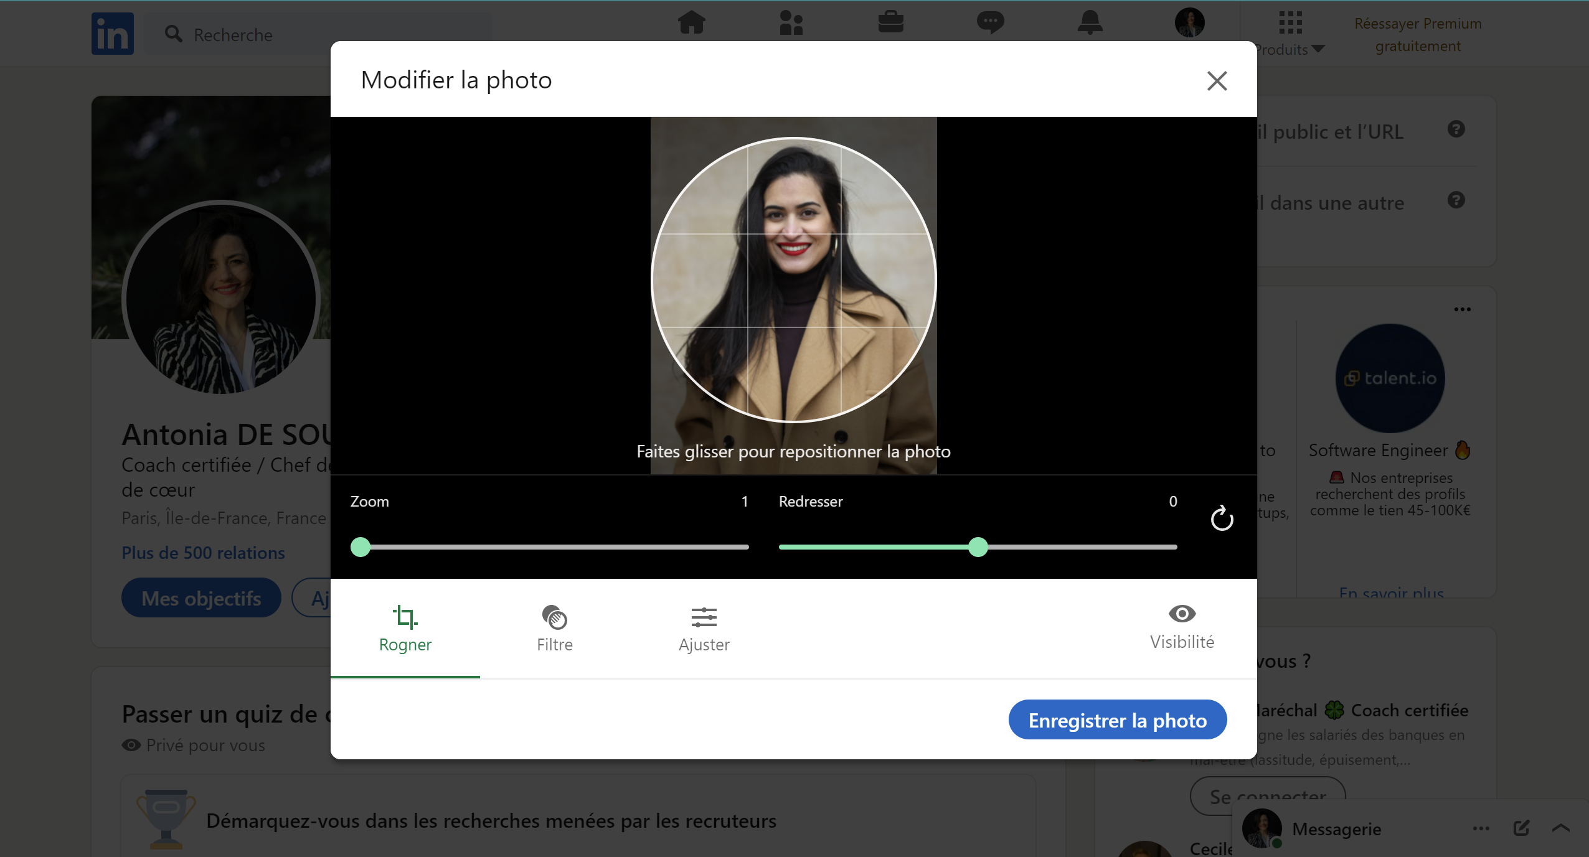Open the ad options three-dots menu

coord(1463,309)
